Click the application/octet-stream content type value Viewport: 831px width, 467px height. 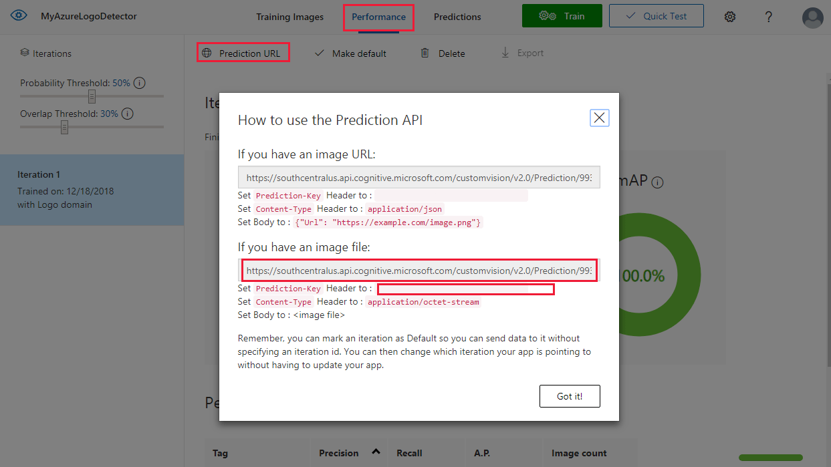(423, 302)
